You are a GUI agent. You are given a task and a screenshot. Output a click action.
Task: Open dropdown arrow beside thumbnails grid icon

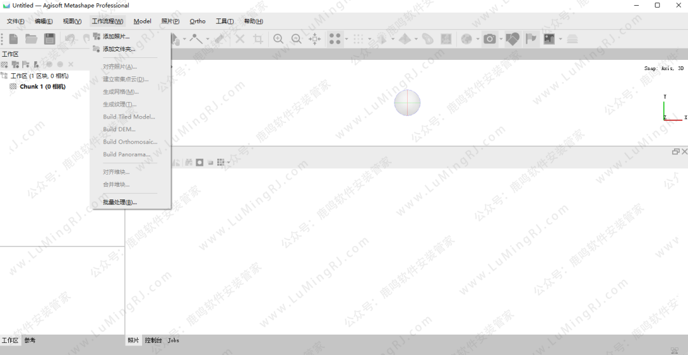pyautogui.click(x=229, y=163)
